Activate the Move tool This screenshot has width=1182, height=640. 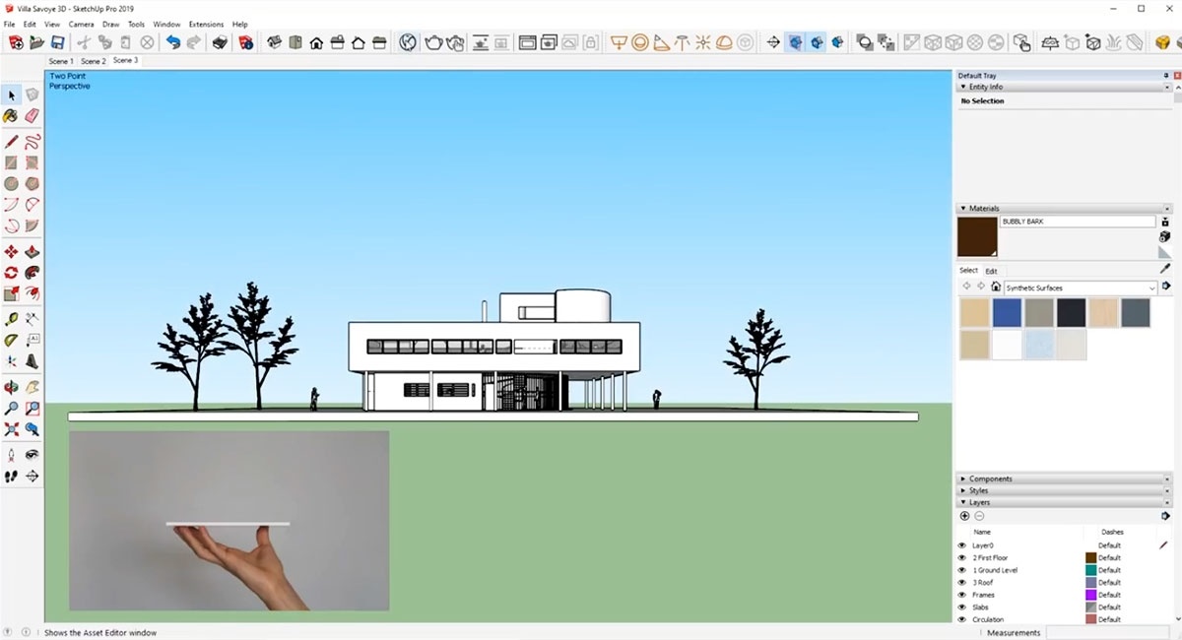point(11,252)
